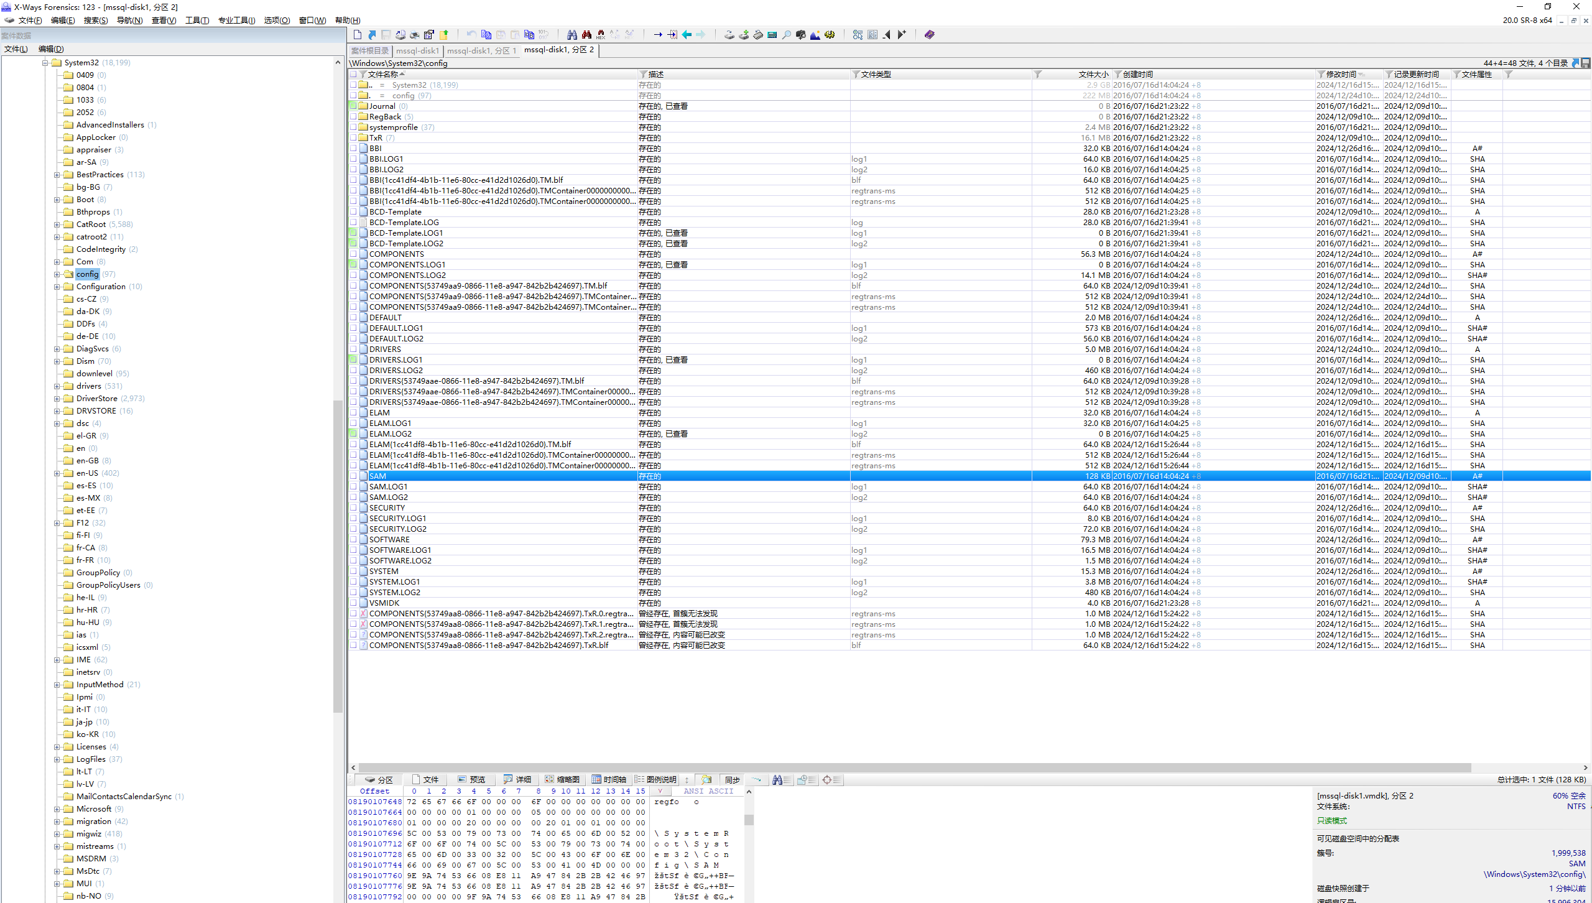Click the New file toolbar icon
The width and height of the screenshot is (1592, 903).
(x=358, y=35)
